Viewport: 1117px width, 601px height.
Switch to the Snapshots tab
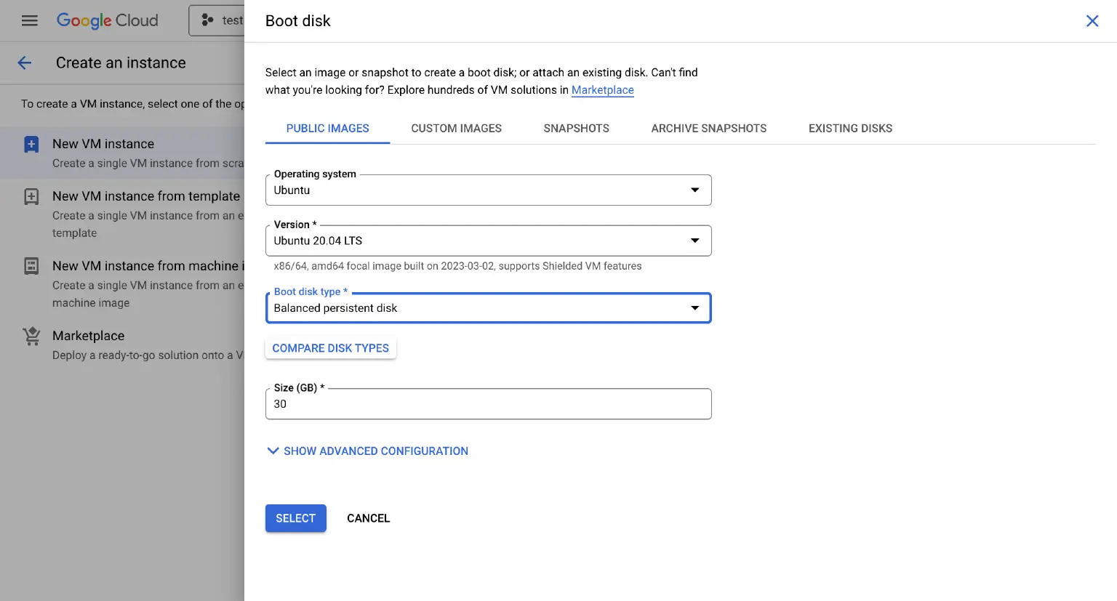click(576, 129)
